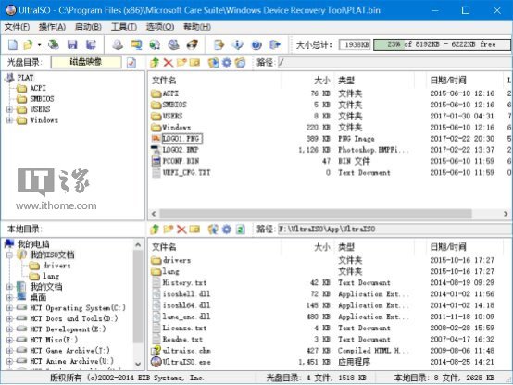Click the capacity bar showing 23% of 8192KB
The width and height of the screenshot is (513, 385).
click(442, 44)
